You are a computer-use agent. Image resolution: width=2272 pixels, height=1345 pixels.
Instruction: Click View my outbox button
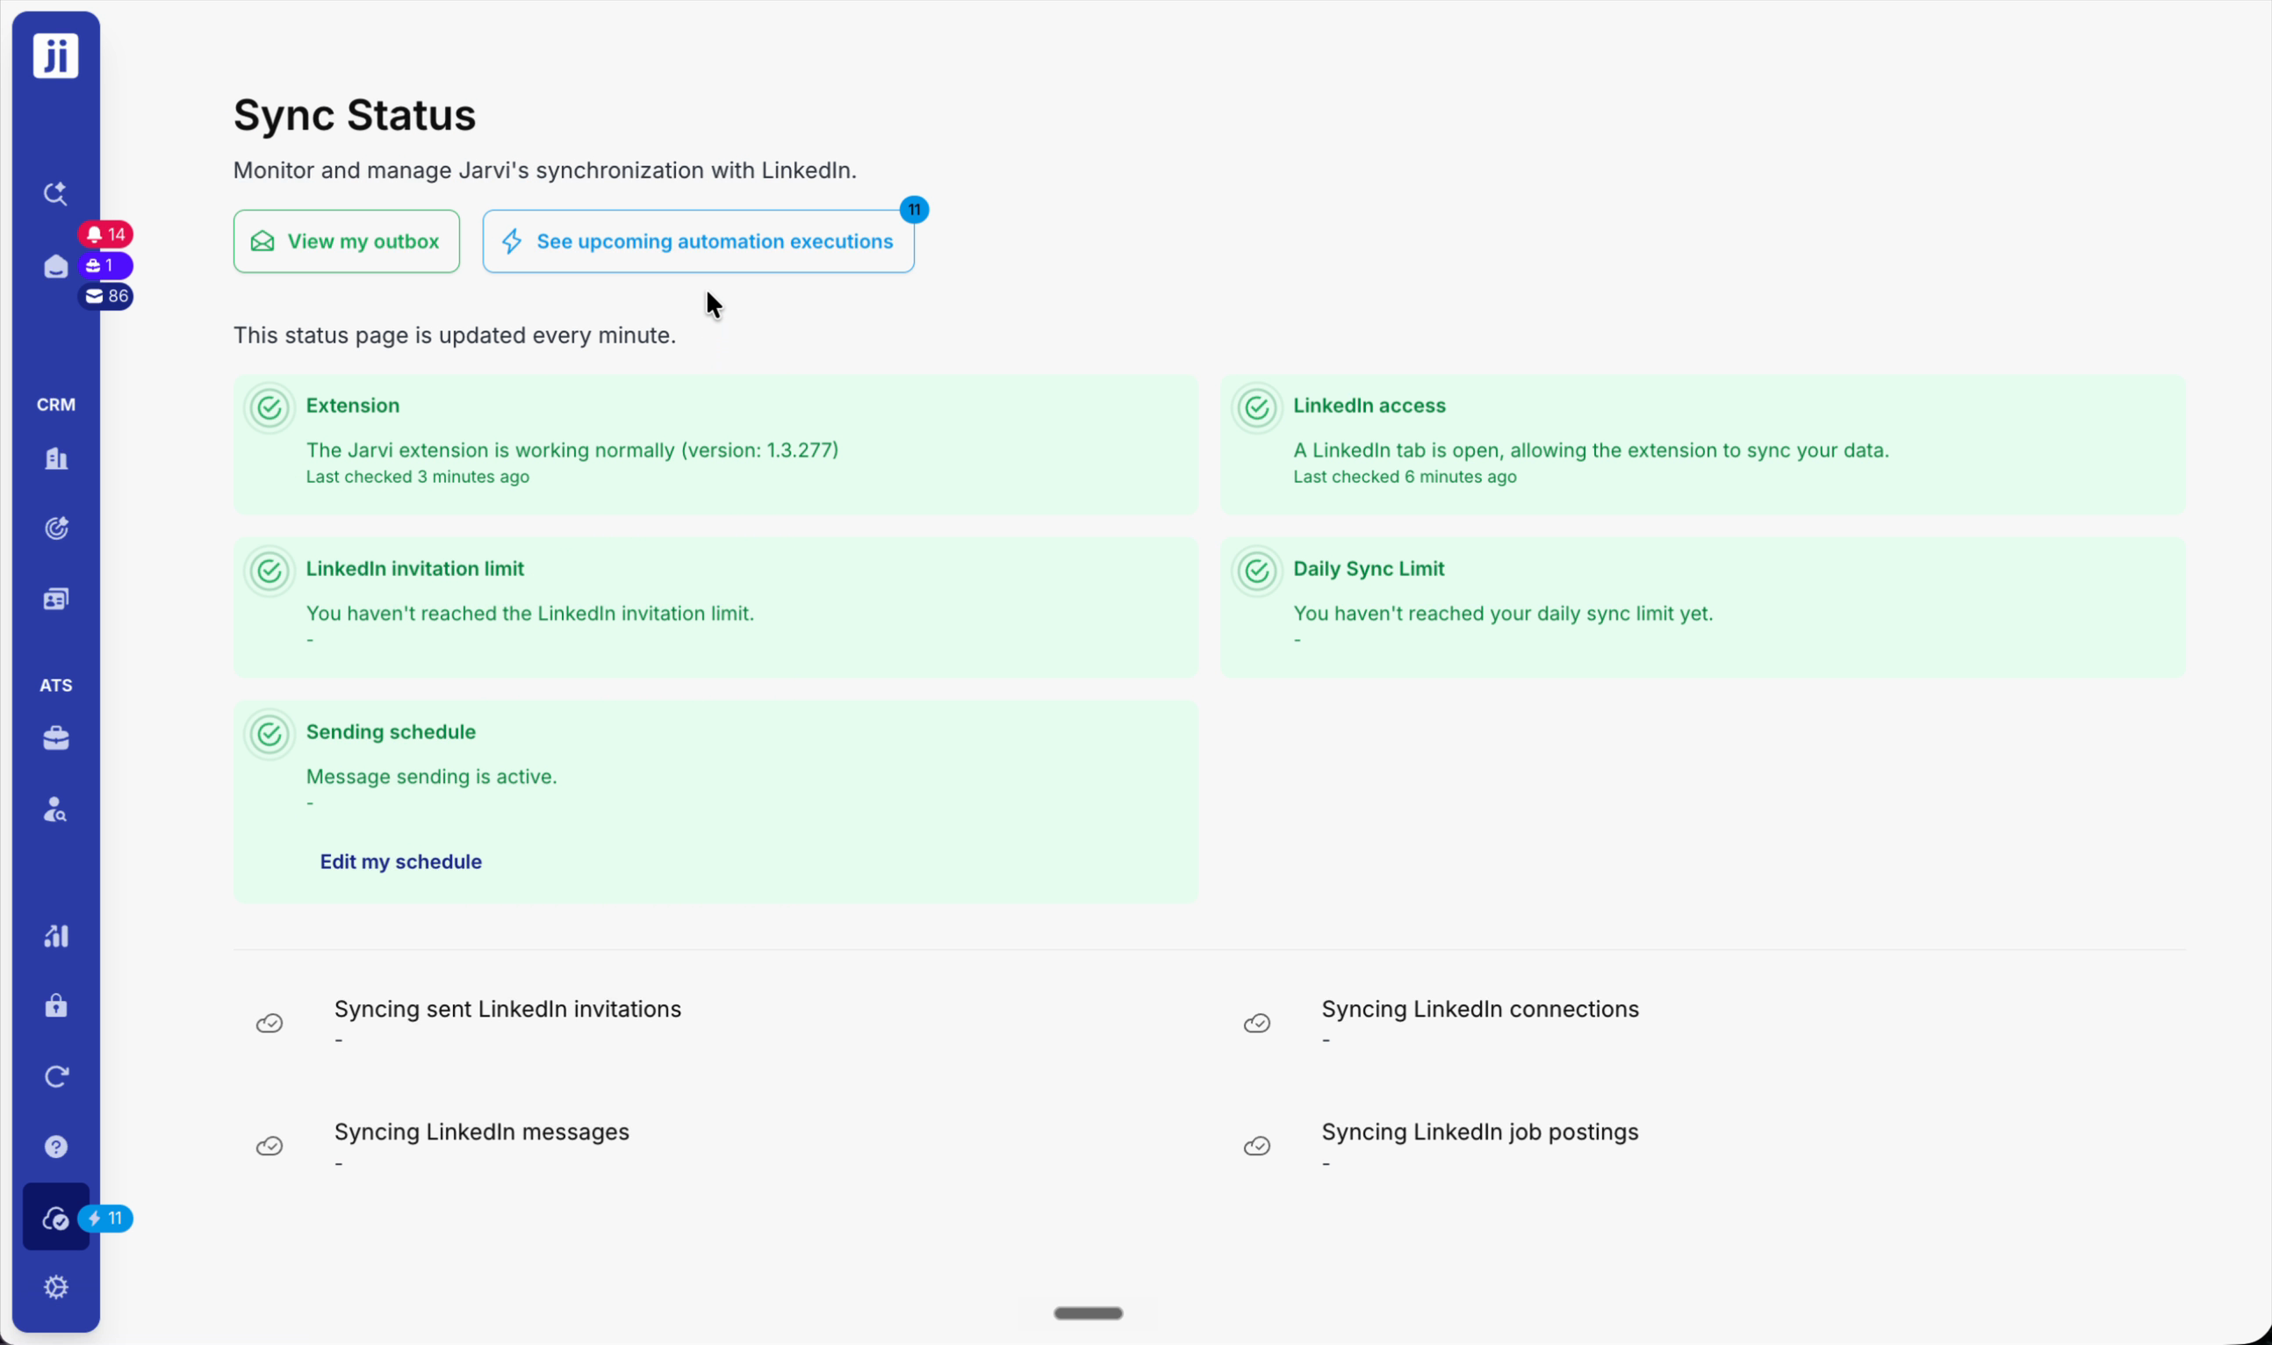[346, 241]
